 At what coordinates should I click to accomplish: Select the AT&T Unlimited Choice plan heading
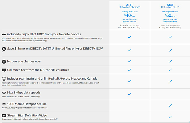coord(130,6)
